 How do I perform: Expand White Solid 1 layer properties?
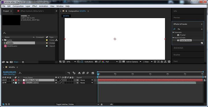(x=13, y=80)
